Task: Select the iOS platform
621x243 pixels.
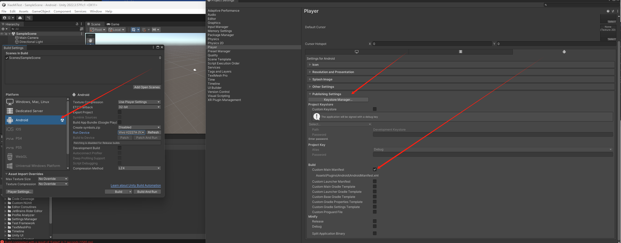Action: pyautogui.click(x=35, y=129)
